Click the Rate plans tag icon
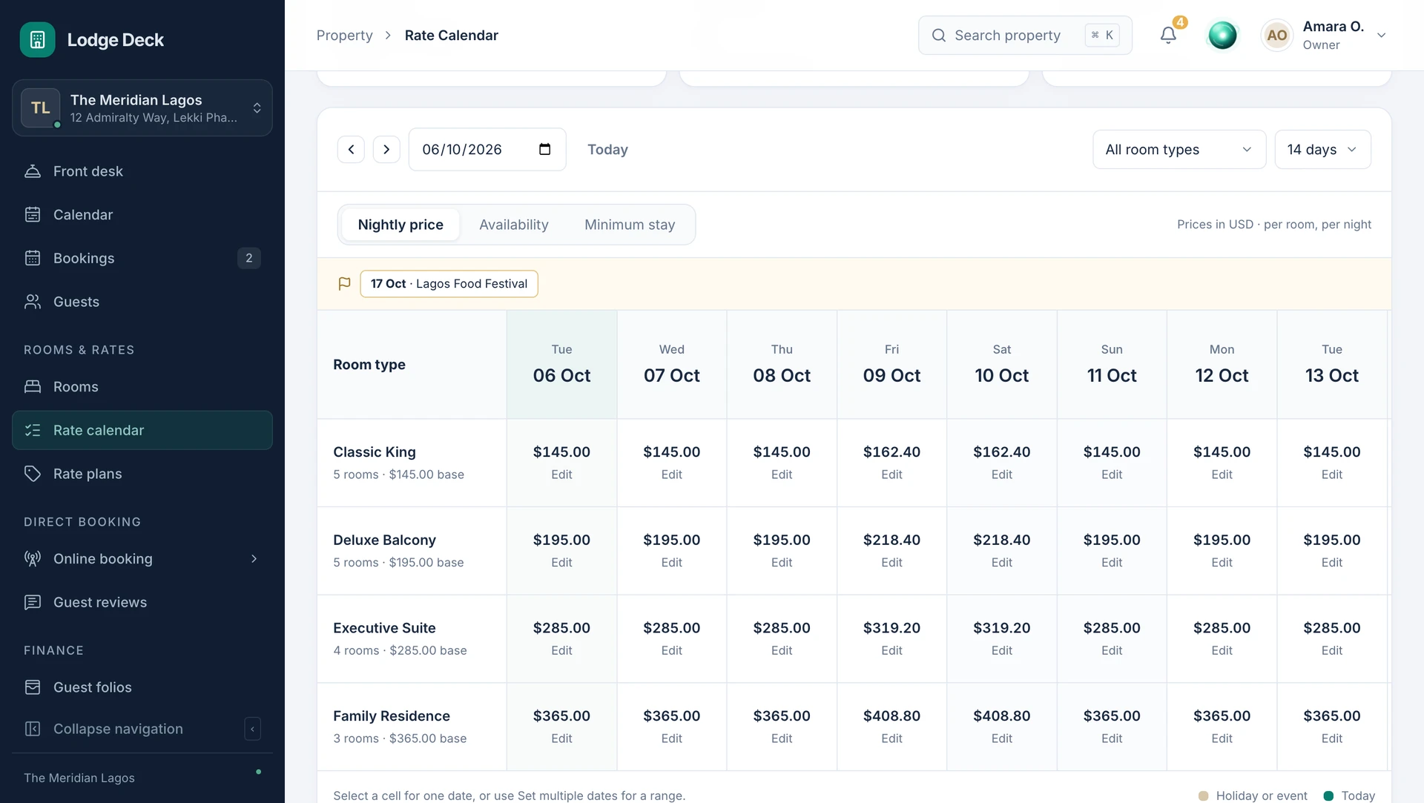The height and width of the screenshot is (803, 1424). [33, 474]
